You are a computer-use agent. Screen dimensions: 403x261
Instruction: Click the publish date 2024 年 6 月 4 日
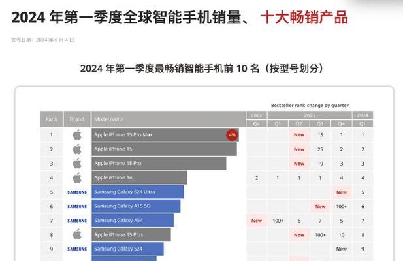point(55,40)
